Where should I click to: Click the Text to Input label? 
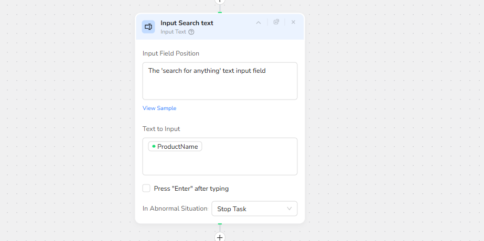[162, 129]
